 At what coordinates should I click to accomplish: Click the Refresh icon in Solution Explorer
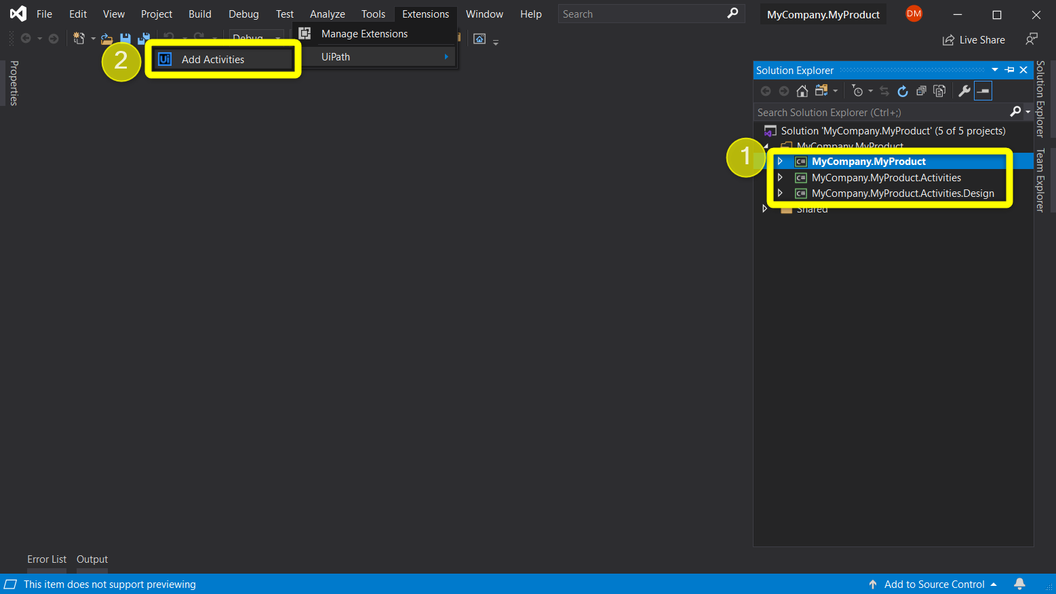pyautogui.click(x=903, y=90)
